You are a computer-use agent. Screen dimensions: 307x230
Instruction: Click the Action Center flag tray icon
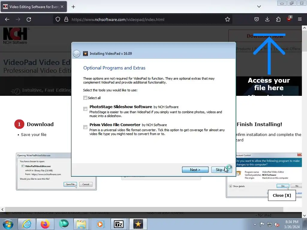(262, 224)
